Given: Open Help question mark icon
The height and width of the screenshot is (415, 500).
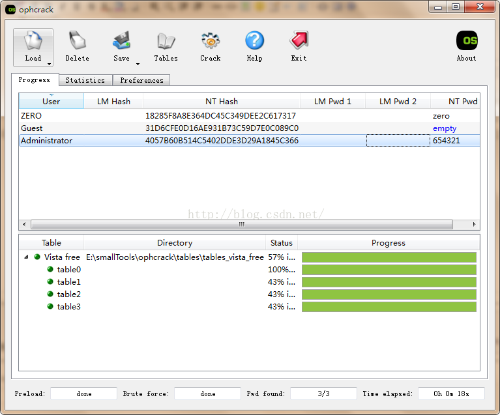Looking at the screenshot, I should [254, 41].
